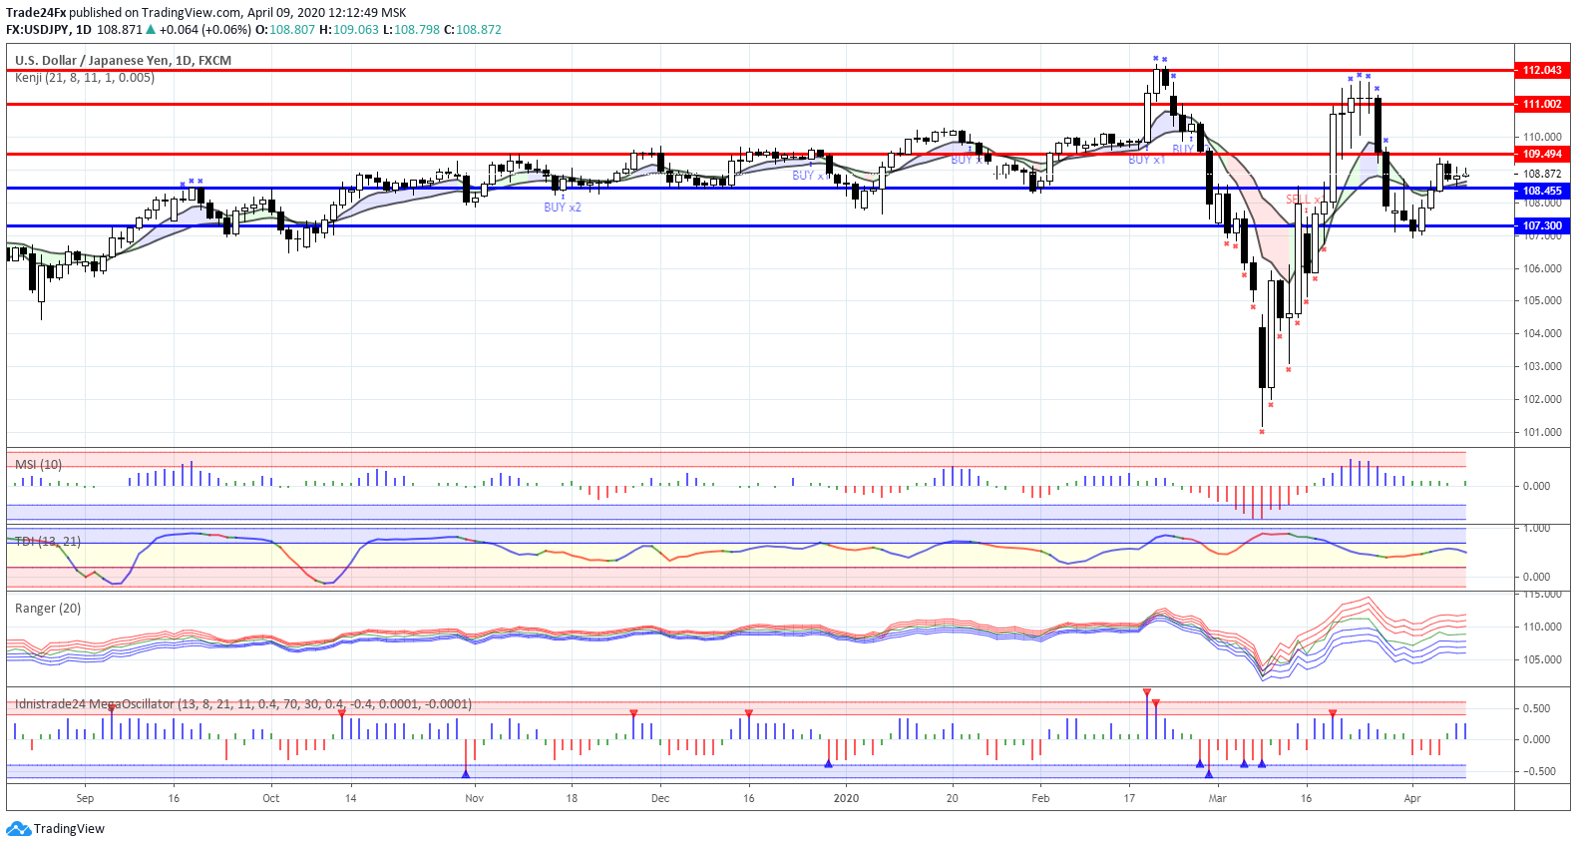Click the TradingView logo icon
This screenshot has height=847, width=1577.
click(x=18, y=829)
